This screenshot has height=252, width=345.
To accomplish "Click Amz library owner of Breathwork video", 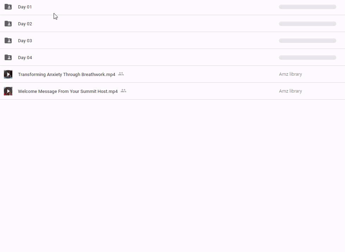I will (290, 74).
